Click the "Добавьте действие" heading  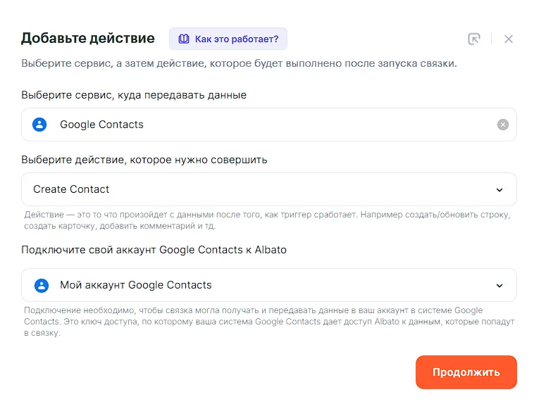(x=87, y=38)
